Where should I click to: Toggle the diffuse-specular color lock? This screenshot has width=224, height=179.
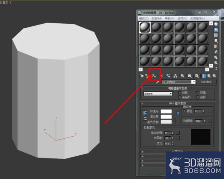tap(145, 118)
